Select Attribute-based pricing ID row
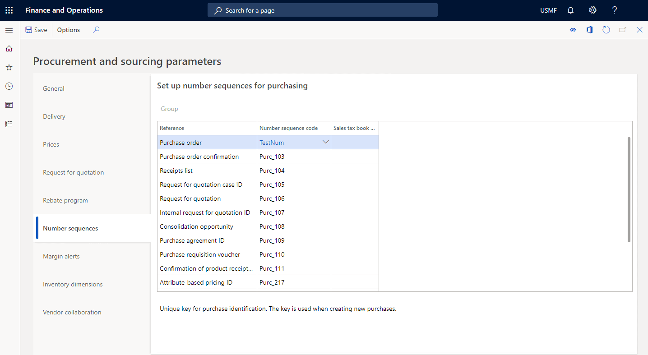The height and width of the screenshot is (355, 648). pyautogui.click(x=207, y=282)
